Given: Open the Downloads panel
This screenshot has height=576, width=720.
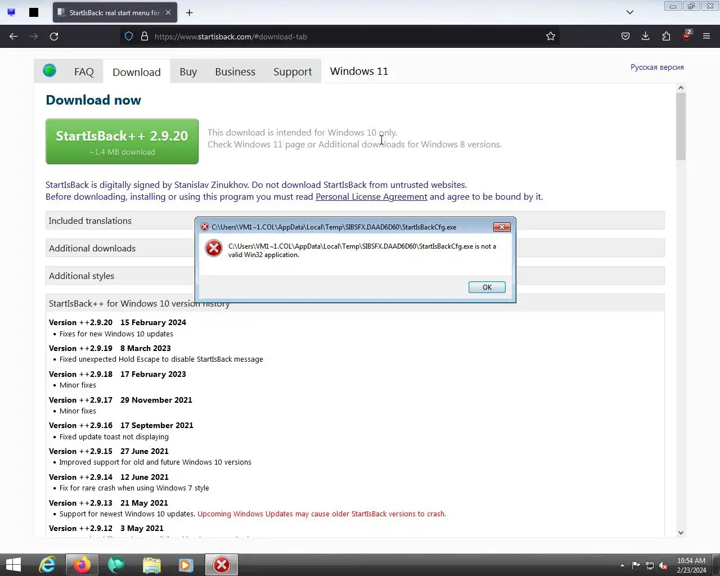Looking at the screenshot, I should 646,37.
